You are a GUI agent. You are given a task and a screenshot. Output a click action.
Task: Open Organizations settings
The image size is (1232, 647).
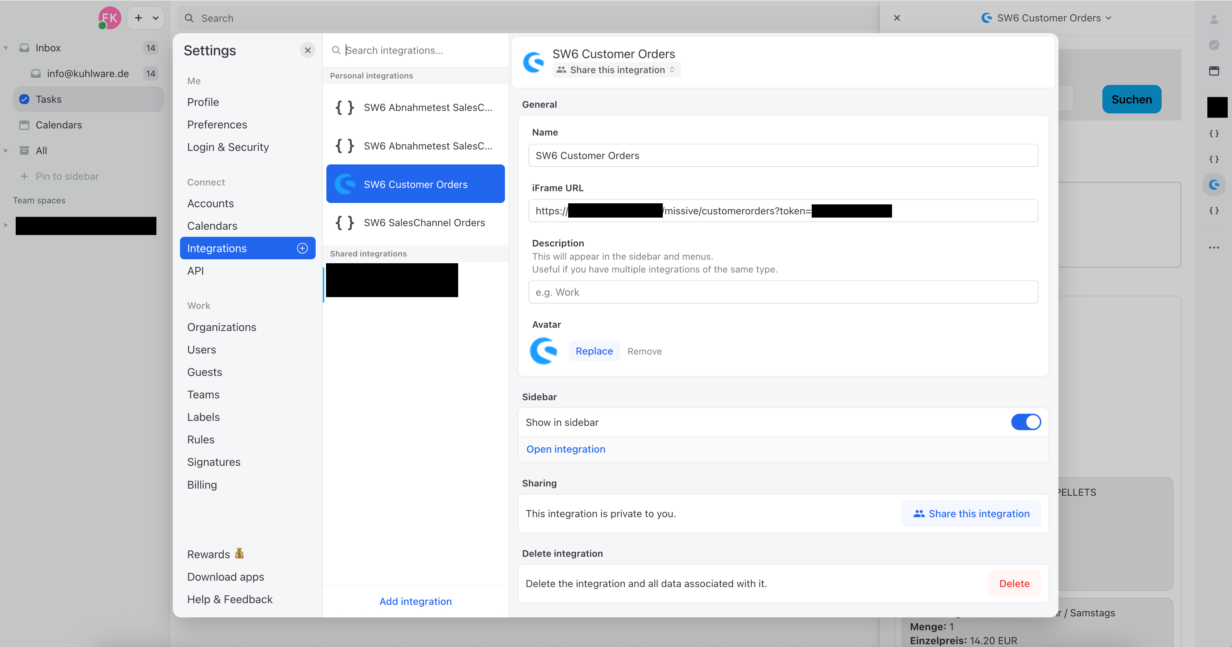coord(221,327)
